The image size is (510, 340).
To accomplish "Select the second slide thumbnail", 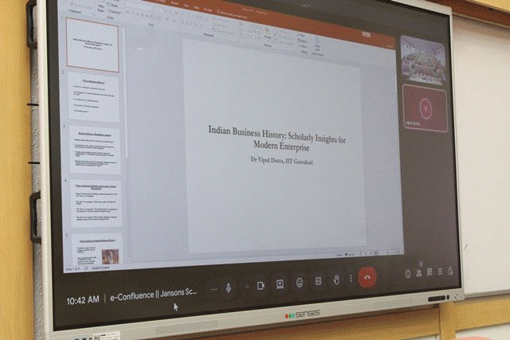I will tap(95, 97).
